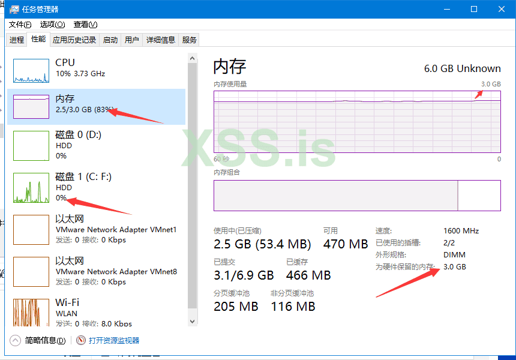516x360 pixels.
Task: Switch to the 进程 tab
Action: pyautogui.click(x=17, y=40)
